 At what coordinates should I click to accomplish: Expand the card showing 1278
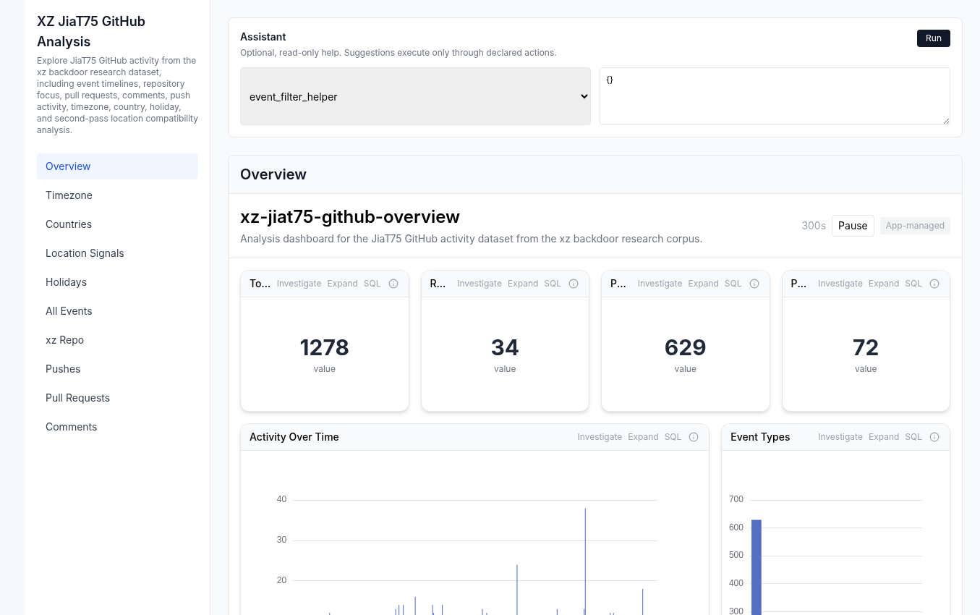342,284
